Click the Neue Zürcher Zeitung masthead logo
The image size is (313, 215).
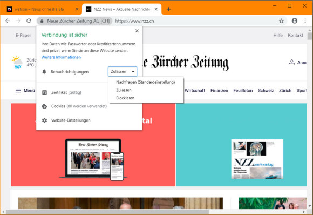(186, 63)
